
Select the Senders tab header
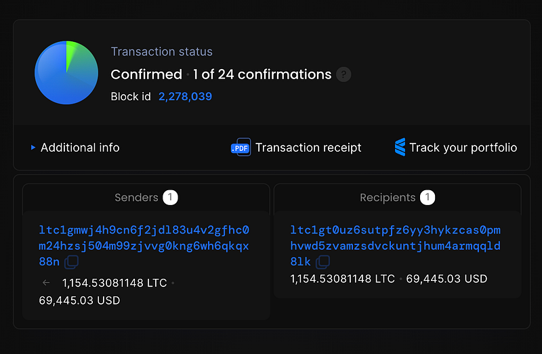click(136, 198)
